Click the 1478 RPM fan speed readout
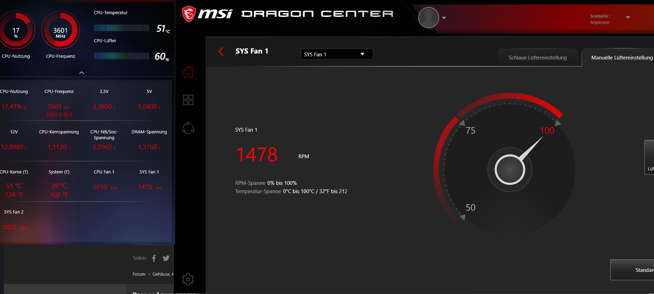Image resolution: width=654 pixels, height=294 pixels. [x=257, y=154]
